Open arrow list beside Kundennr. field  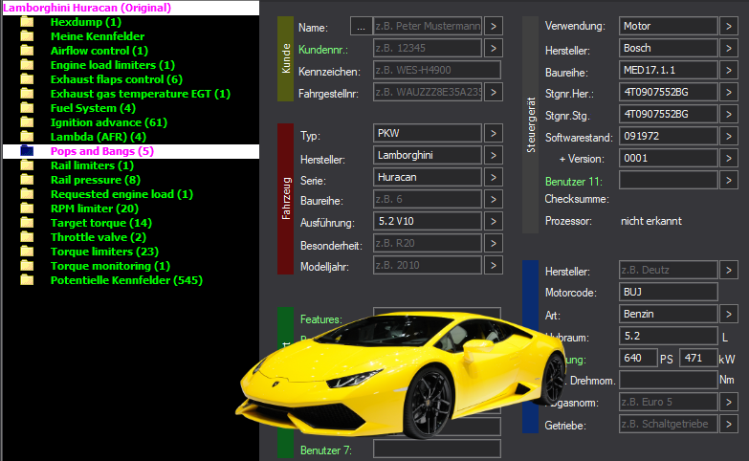494,48
